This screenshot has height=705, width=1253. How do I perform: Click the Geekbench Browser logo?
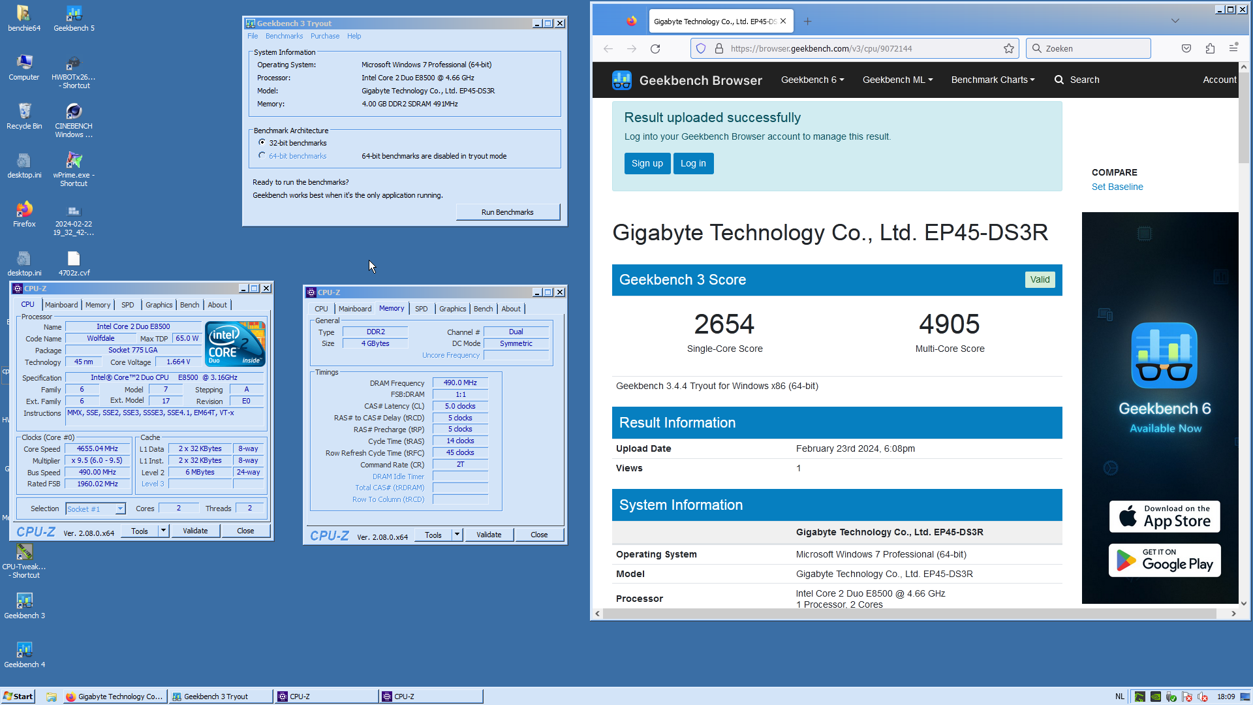pyautogui.click(x=687, y=80)
